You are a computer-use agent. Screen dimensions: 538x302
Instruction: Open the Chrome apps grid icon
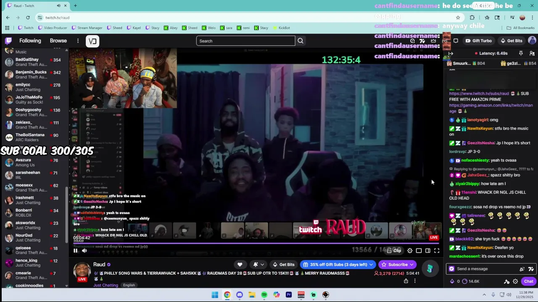[x=7, y=28]
